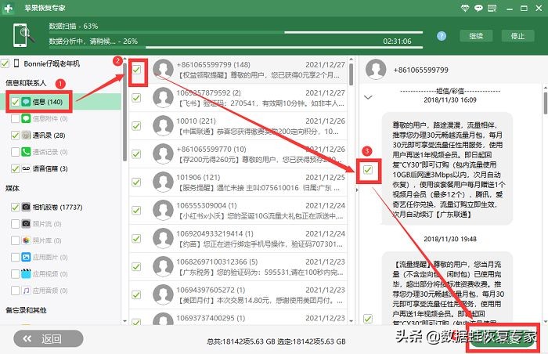Click the message detail scrollbar thumb

pyautogui.click(x=546, y=103)
